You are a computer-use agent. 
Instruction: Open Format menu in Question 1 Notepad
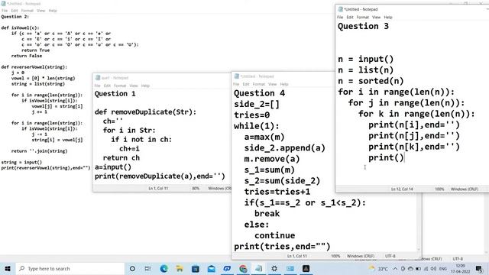click(120, 86)
